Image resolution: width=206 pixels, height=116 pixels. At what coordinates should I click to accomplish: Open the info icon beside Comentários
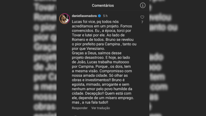coord(143,5)
